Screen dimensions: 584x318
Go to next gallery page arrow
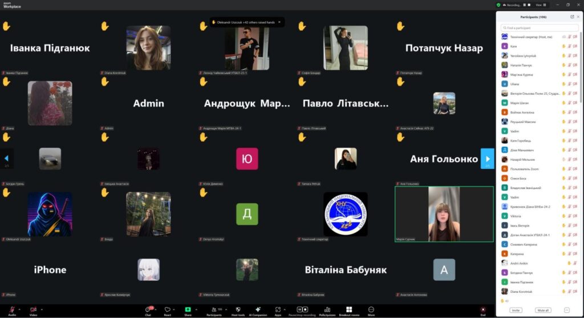pos(487,158)
